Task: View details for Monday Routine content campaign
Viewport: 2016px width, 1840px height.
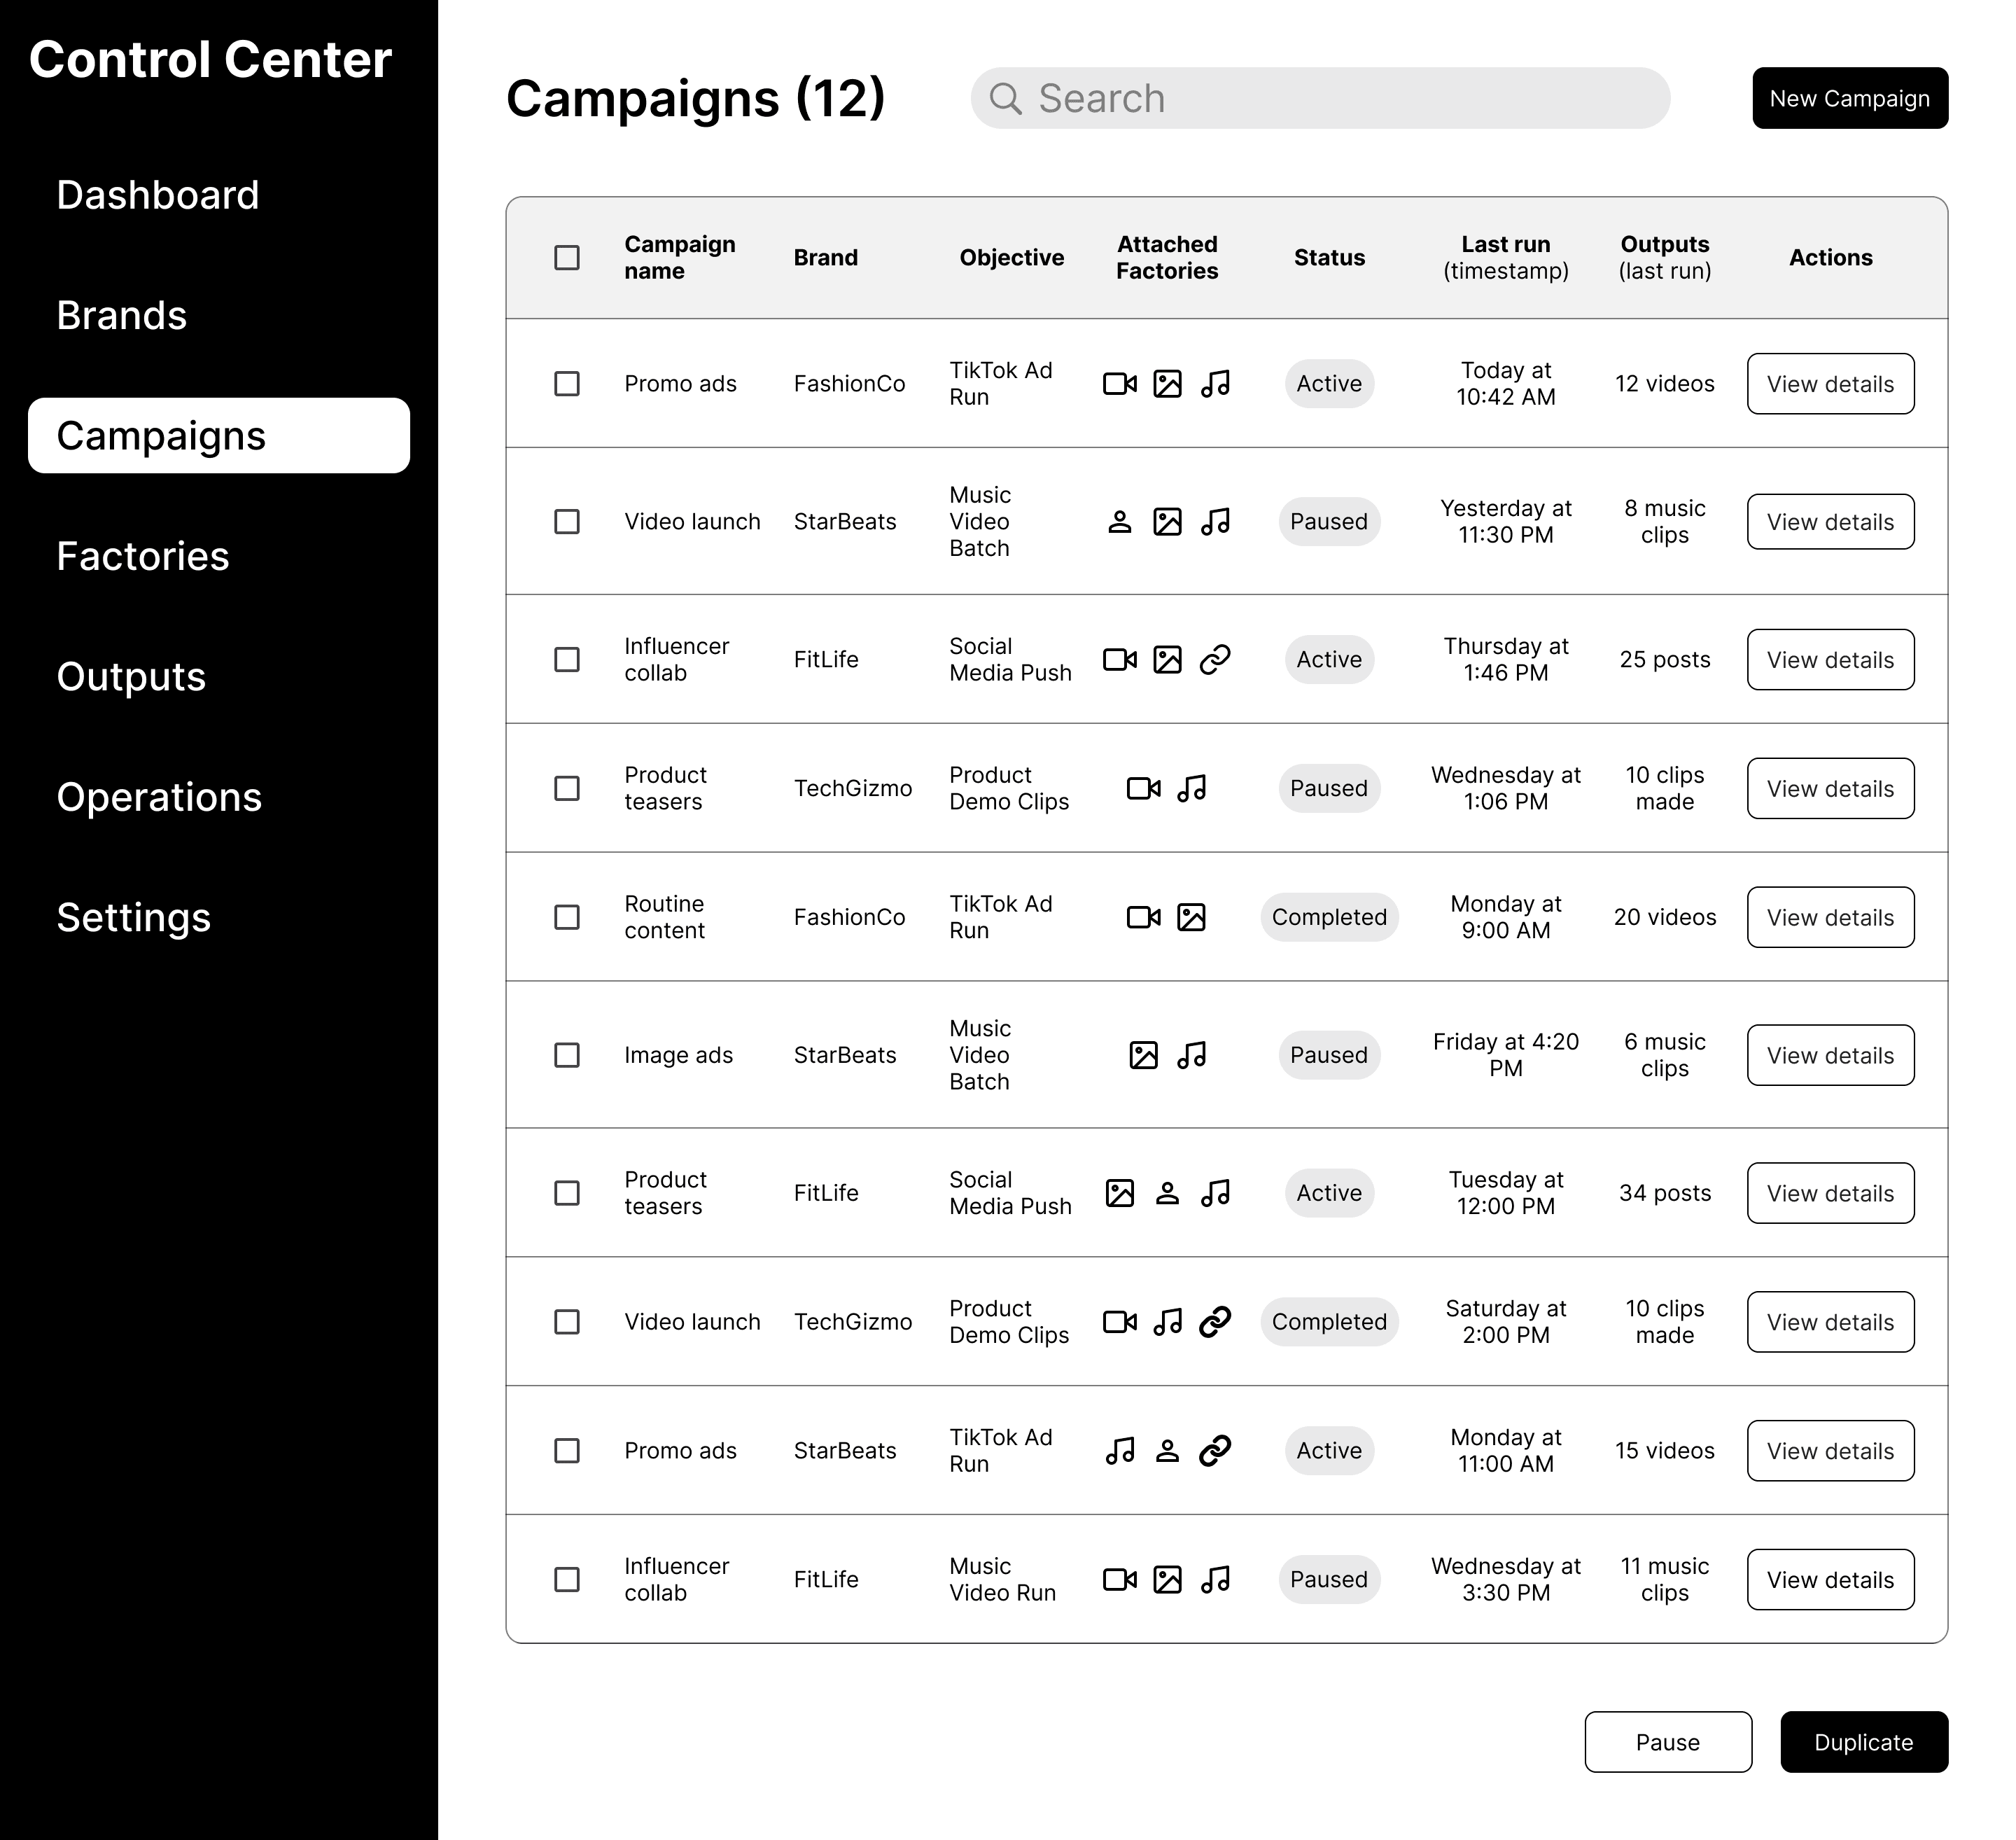Action: pos(1830,917)
